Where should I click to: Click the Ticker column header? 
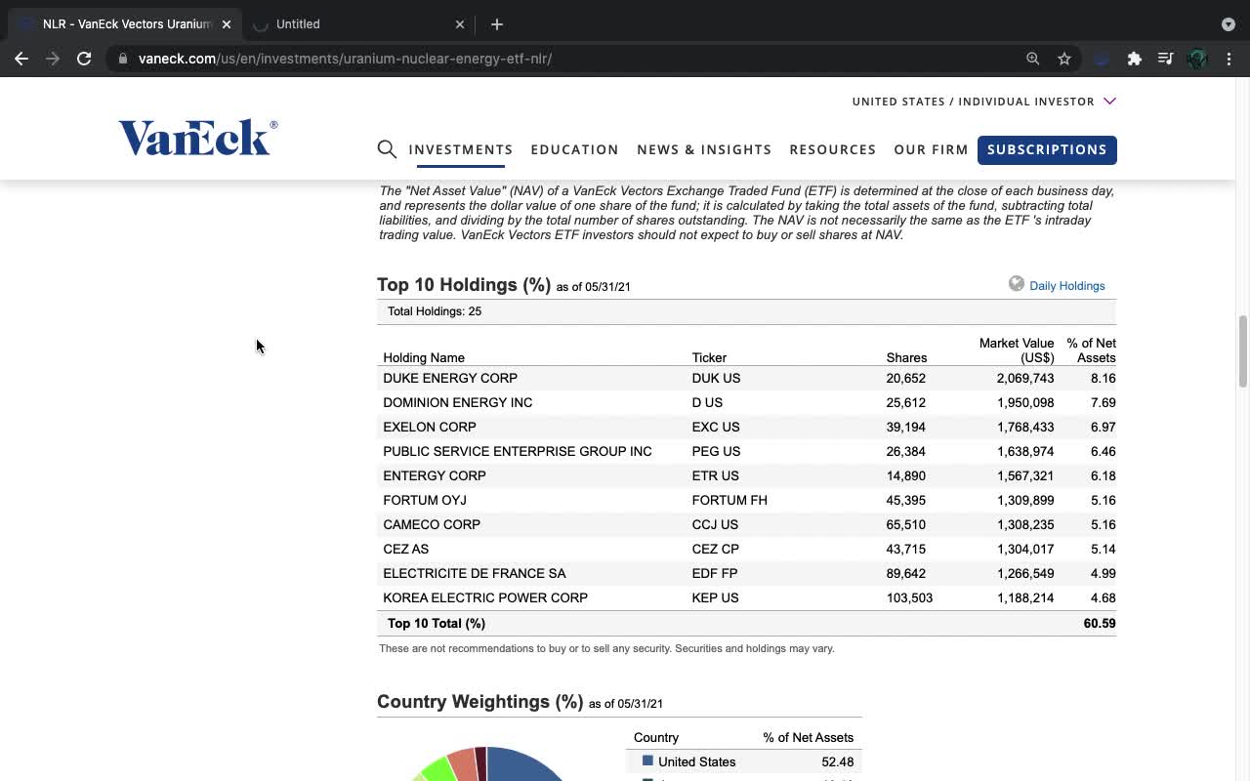pos(709,358)
